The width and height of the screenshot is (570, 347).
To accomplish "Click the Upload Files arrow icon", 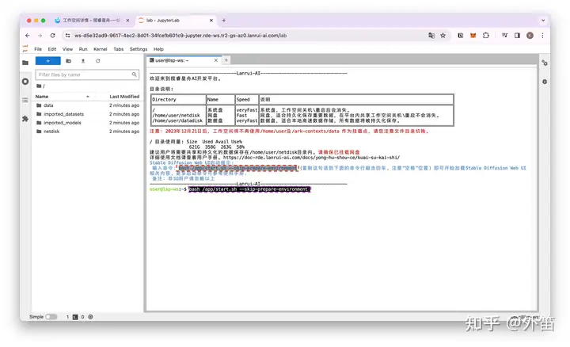I will [x=83, y=61].
